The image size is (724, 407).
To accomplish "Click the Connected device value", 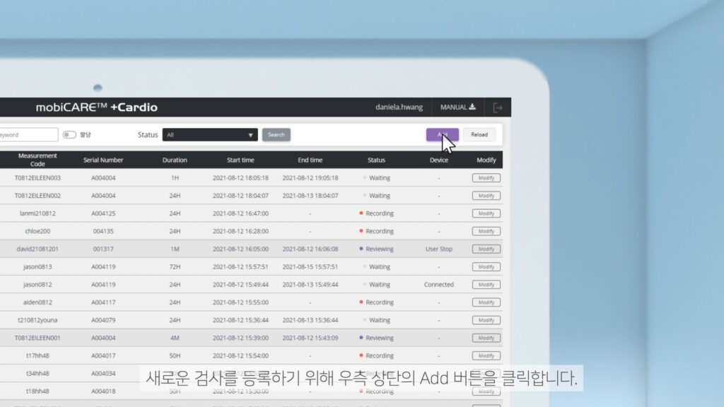I will [x=439, y=285].
